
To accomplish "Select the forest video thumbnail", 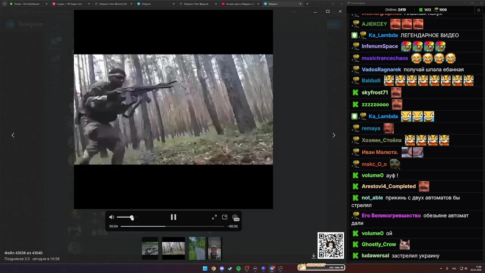I will [174, 248].
